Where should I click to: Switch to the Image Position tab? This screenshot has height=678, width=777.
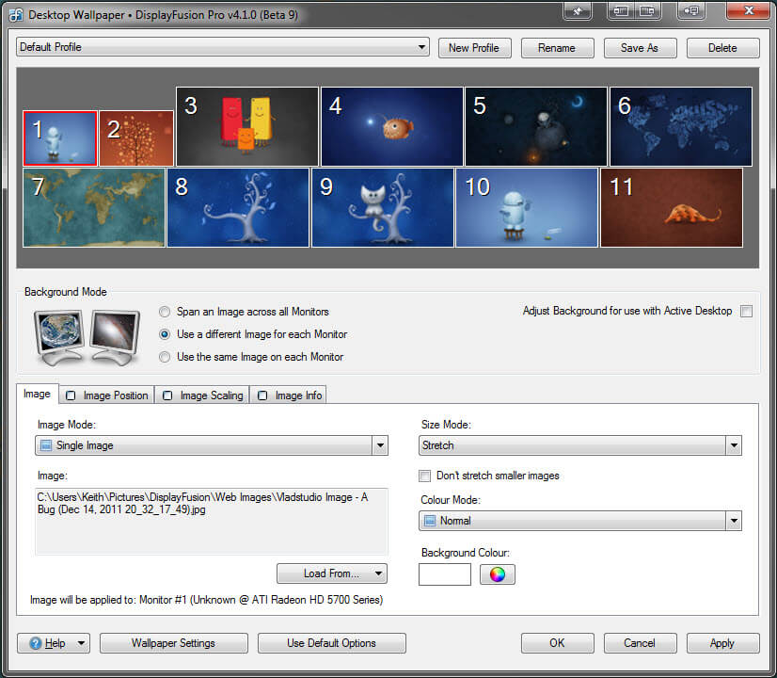(107, 395)
